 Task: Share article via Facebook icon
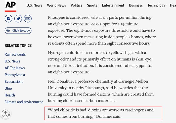[x=9, y=18]
